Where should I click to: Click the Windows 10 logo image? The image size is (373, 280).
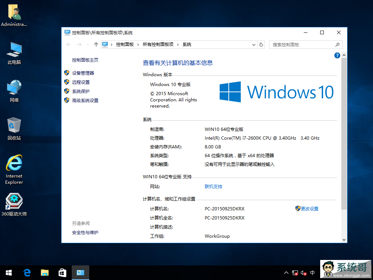click(x=276, y=92)
